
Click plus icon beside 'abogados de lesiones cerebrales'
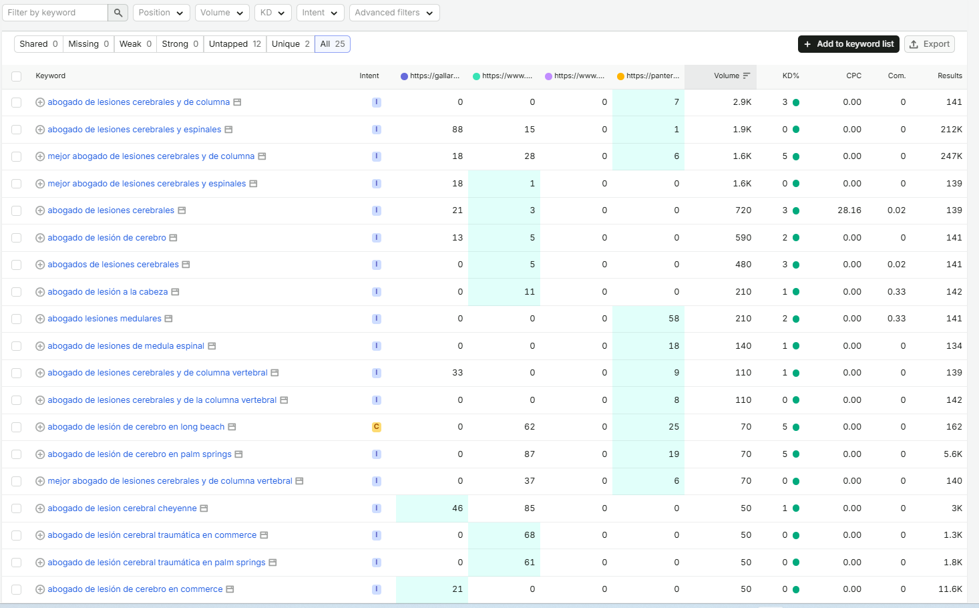point(40,265)
